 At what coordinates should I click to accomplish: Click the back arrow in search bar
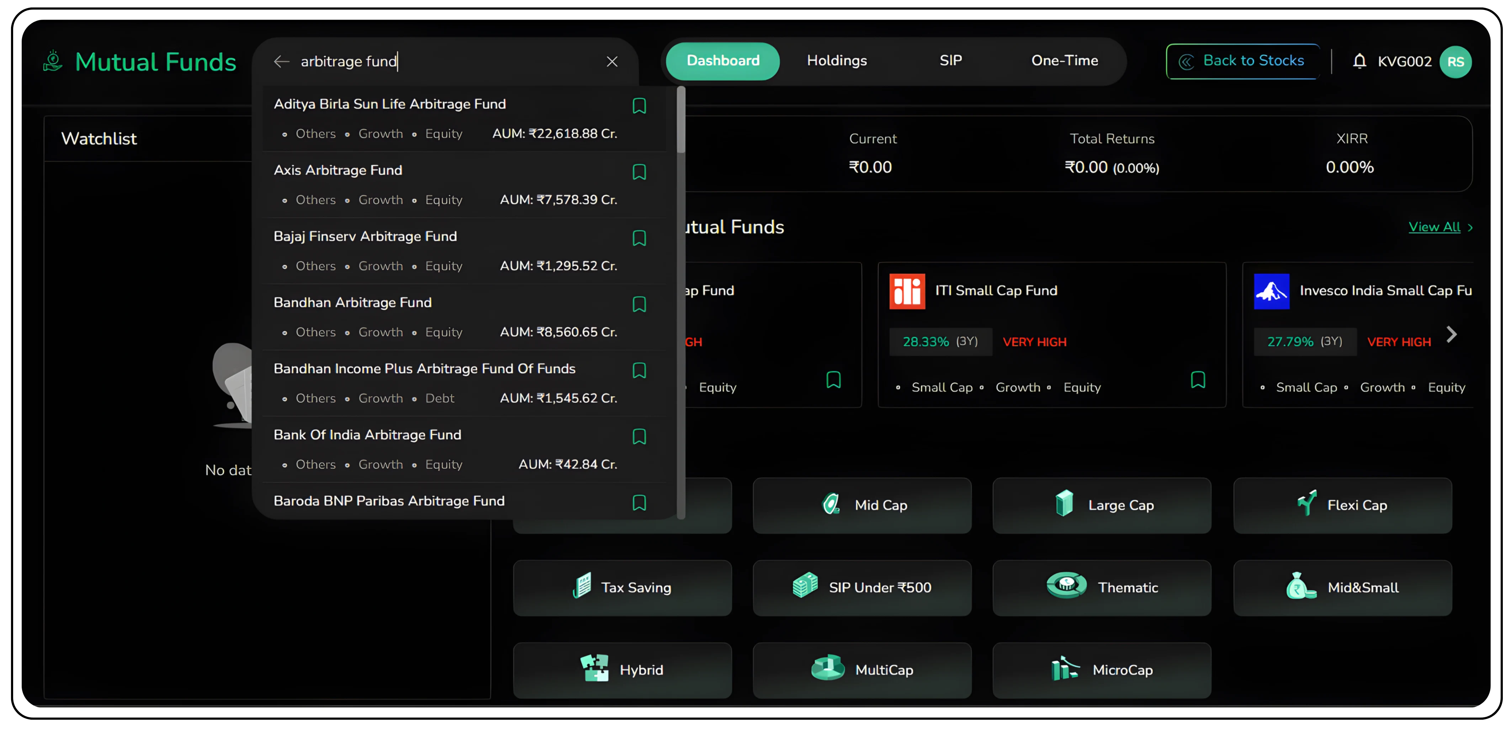coord(282,62)
